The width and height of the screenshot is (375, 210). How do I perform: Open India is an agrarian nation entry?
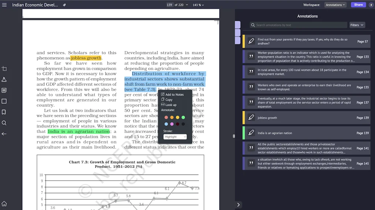click(307, 133)
